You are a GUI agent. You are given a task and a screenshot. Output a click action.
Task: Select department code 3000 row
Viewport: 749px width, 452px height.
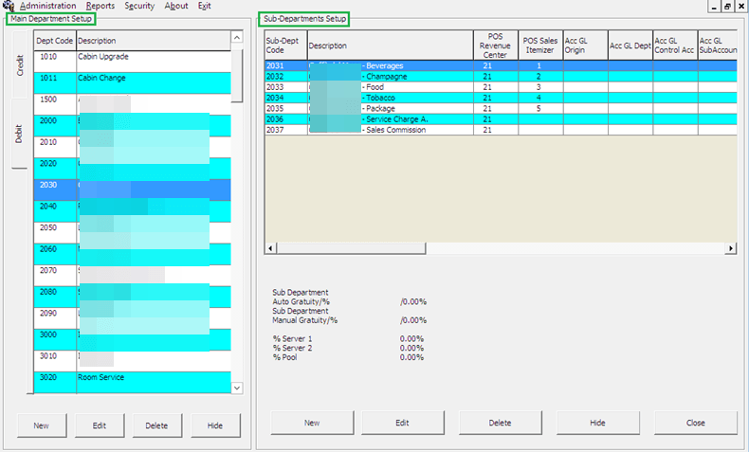(x=133, y=340)
